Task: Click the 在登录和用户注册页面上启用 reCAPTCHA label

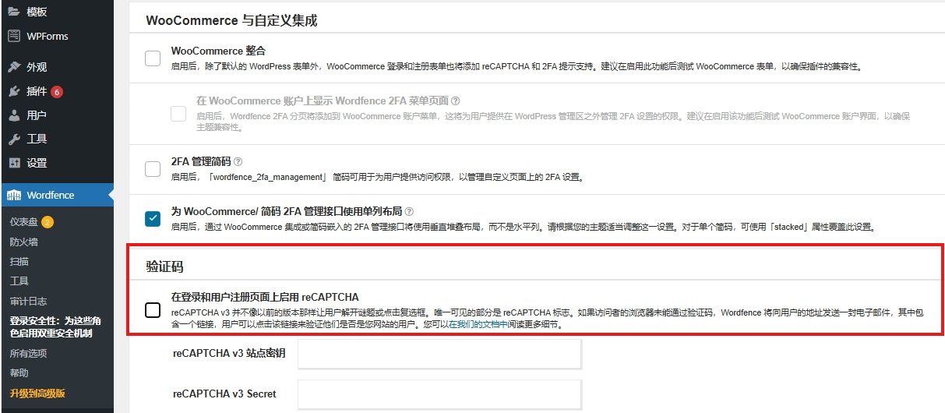Action: click(265, 297)
